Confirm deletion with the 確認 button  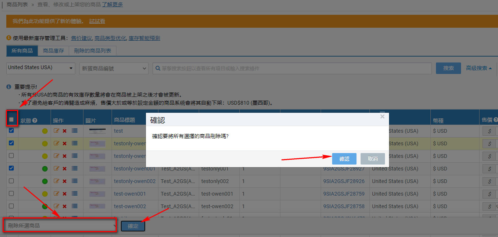(x=344, y=159)
